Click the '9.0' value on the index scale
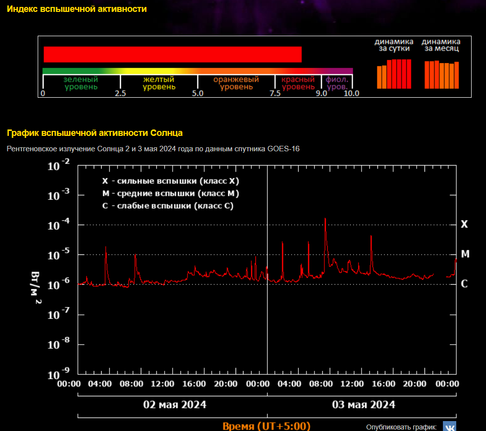The height and width of the screenshot is (431, 486). pyautogui.click(x=321, y=93)
